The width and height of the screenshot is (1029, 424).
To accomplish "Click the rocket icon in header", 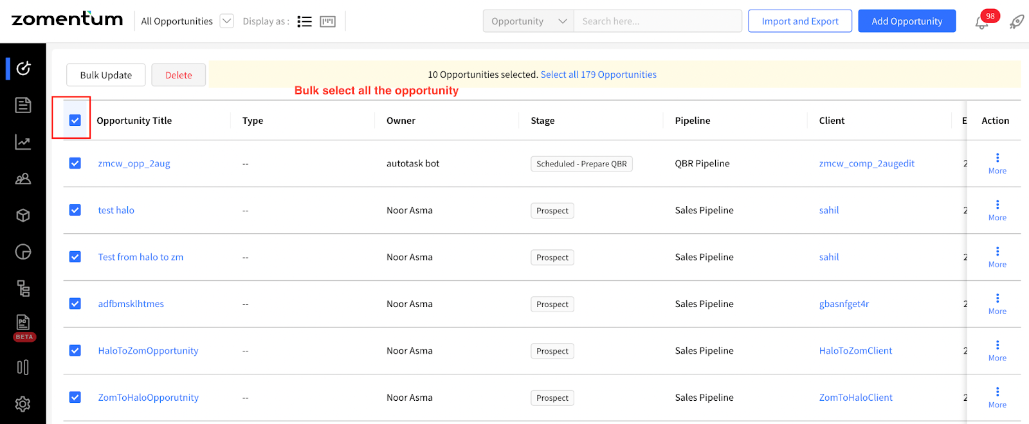I will [x=1017, y=22].
